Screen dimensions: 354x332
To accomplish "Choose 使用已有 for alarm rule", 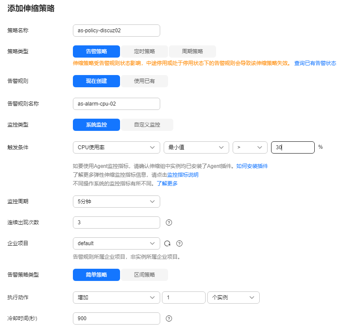I will (x=144, y=81).
